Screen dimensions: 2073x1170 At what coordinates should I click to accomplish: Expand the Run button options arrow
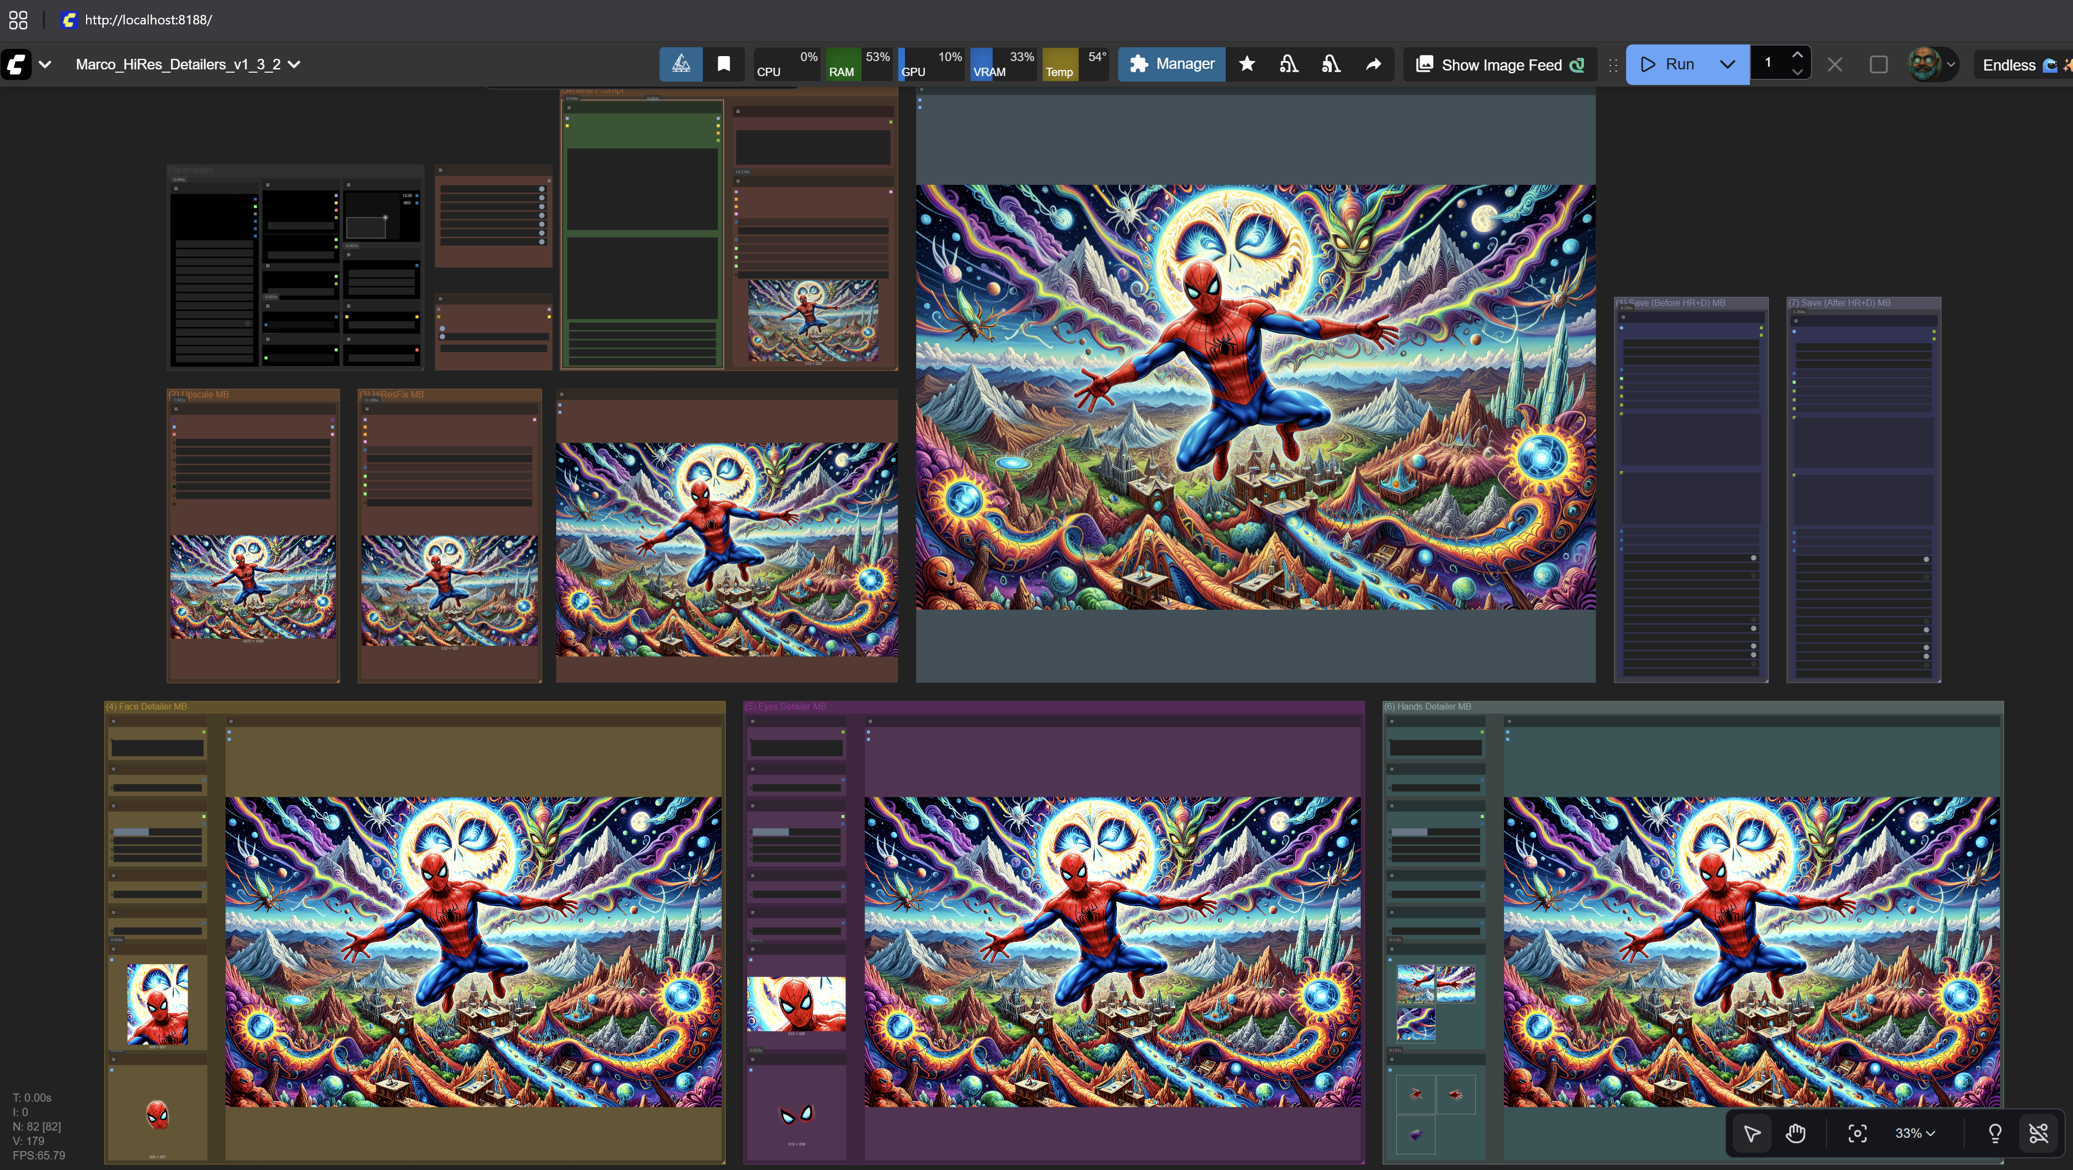pyautogui.click(x=1727, y=64)
